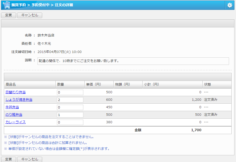Open the 日替わり弁当 product link
236x162 pixels.
pos(16,92)
